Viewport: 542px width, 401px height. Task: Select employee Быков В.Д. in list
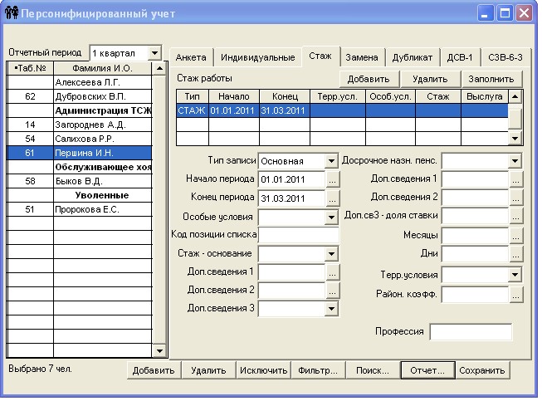tap(100, 180)
